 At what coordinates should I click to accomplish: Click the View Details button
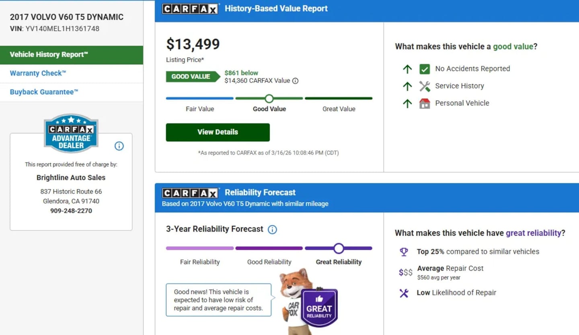tap(218, 132)
